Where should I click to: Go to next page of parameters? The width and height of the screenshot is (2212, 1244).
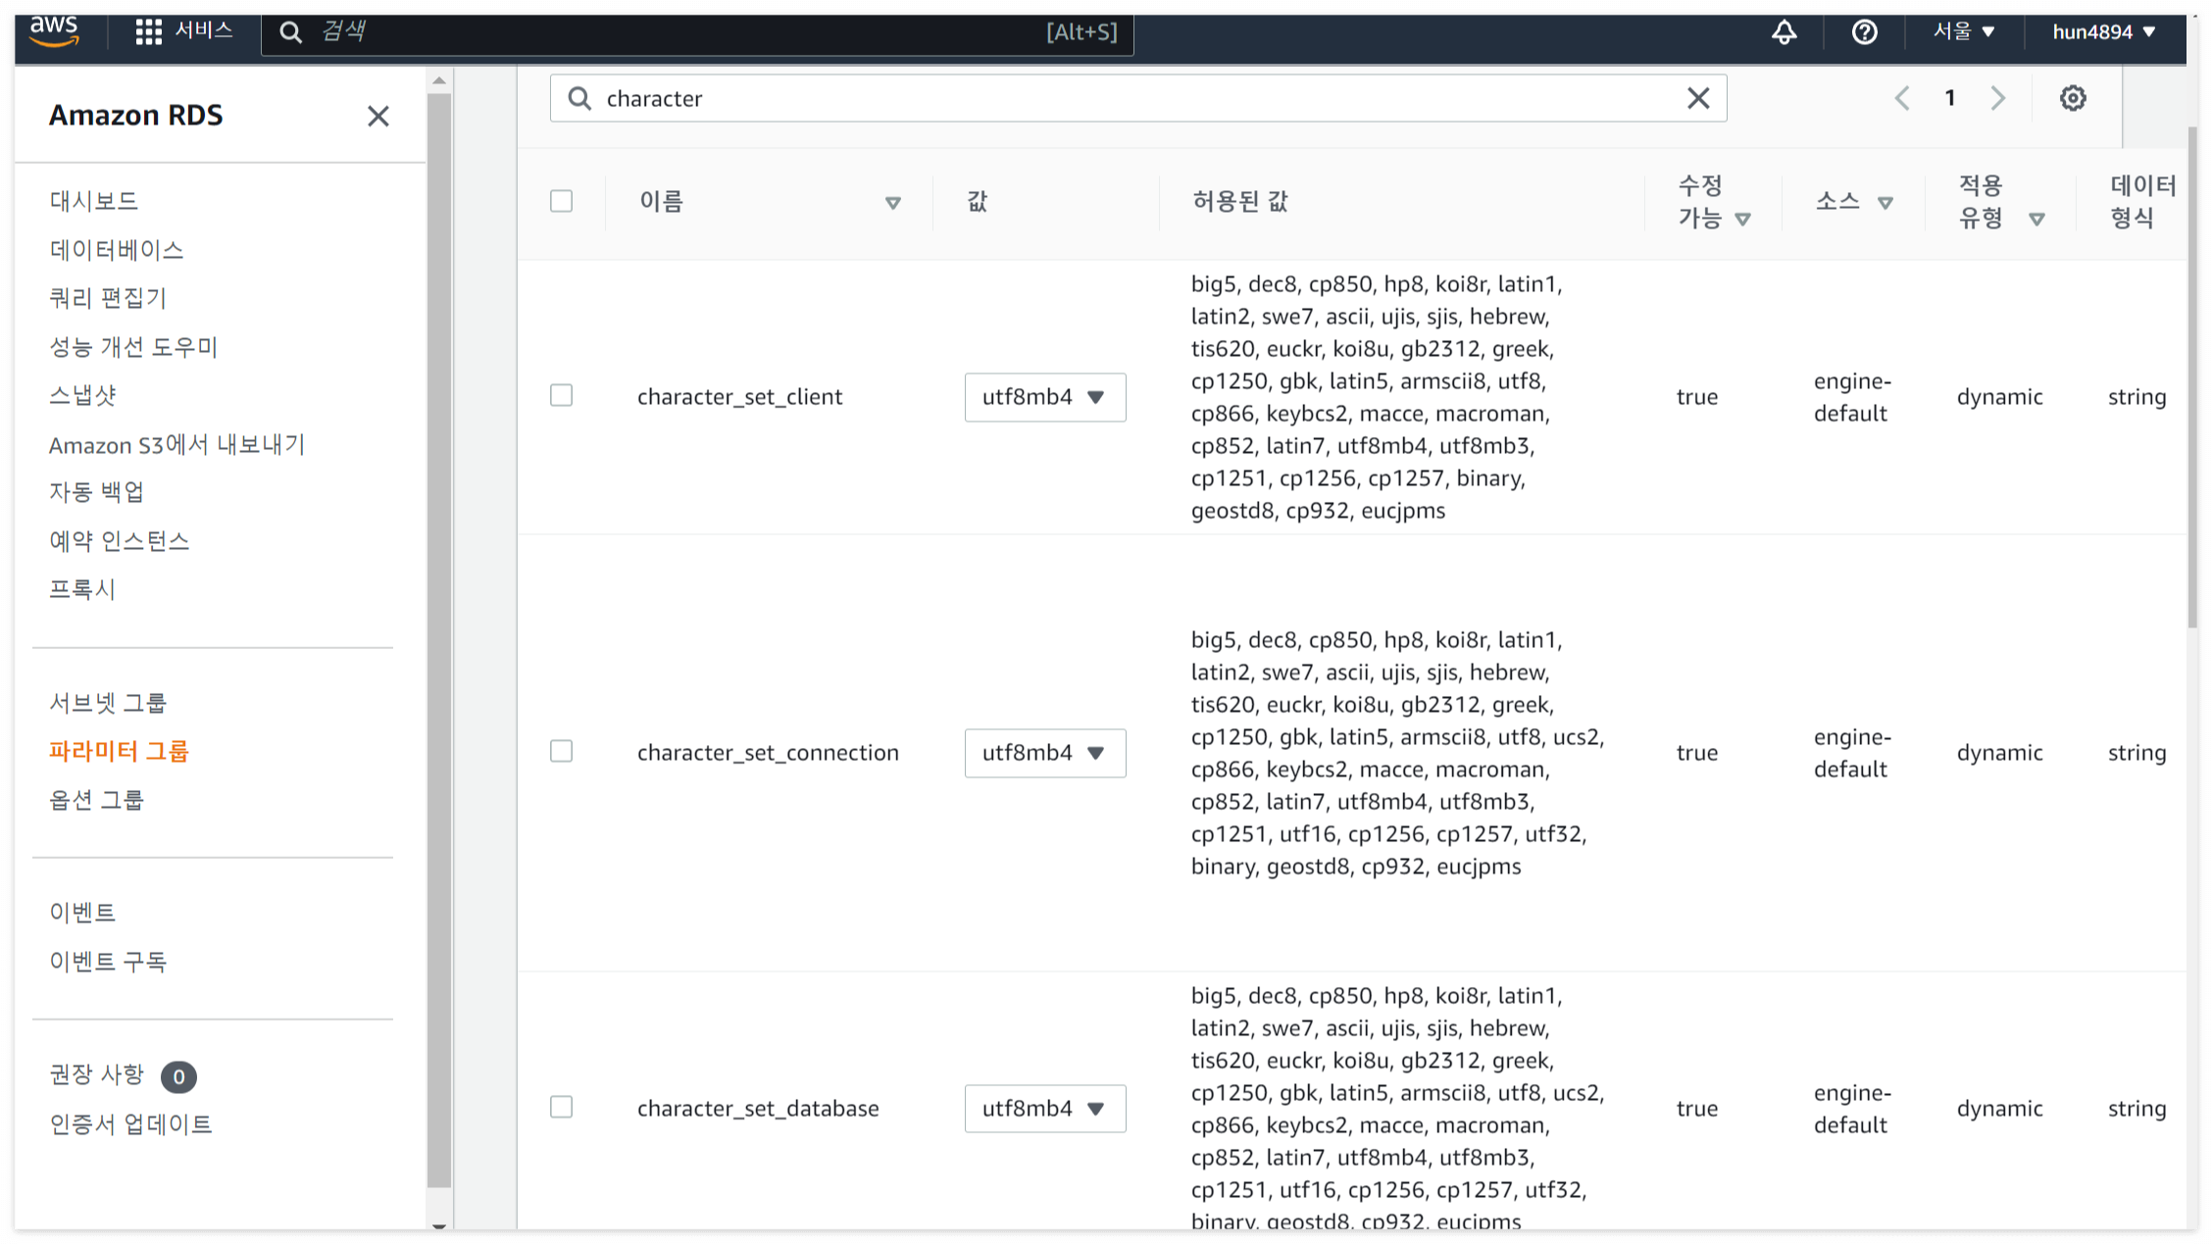pyautogui.click(x=1997, y=98)
